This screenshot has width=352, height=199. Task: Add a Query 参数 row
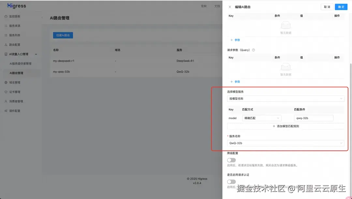pos(235,82)
